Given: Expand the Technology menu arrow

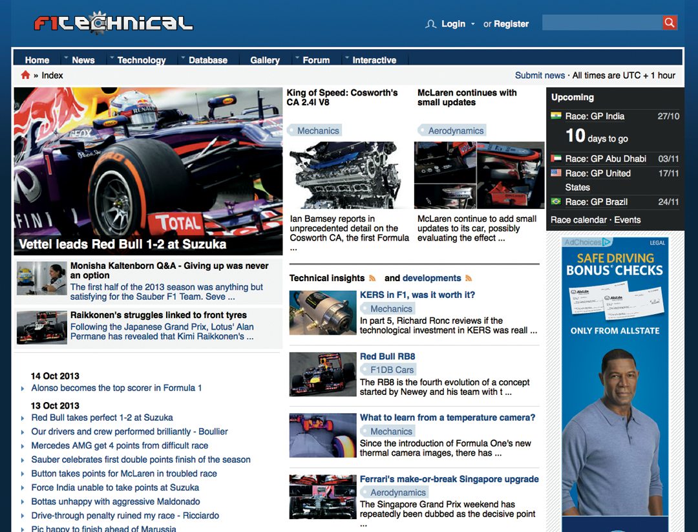Looking at the screenshot, I should click(x=112, y=58).
